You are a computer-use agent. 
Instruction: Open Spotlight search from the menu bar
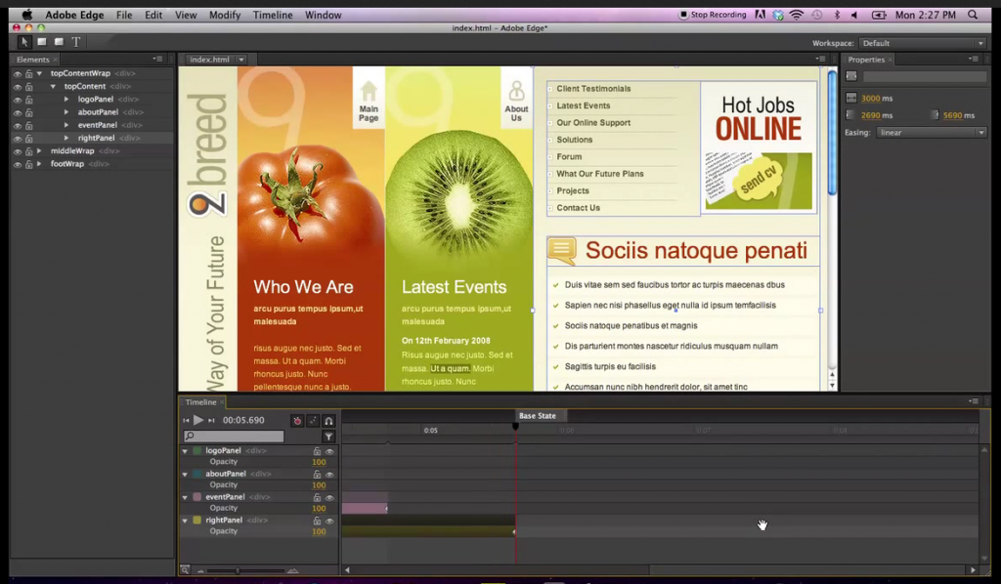[975, 14]
